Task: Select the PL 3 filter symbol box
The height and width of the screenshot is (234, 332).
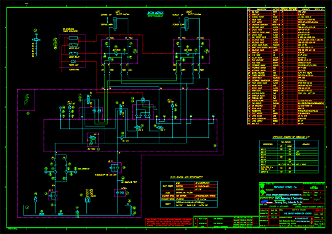Action: 113,168
